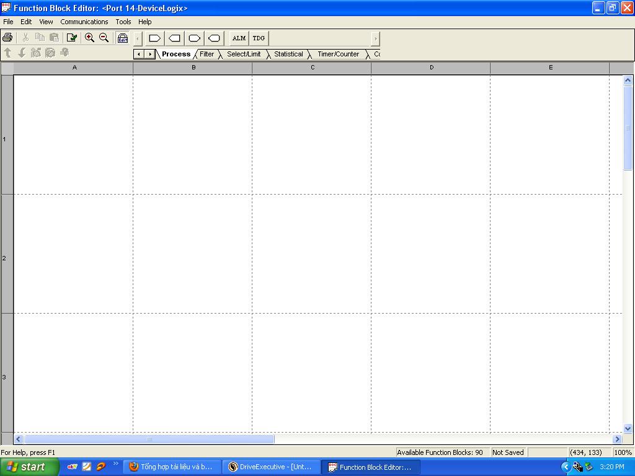The image size is (635, 476).
Task: Switch to DriveExecutive taskbar window
Action: (x=272, y=467)
